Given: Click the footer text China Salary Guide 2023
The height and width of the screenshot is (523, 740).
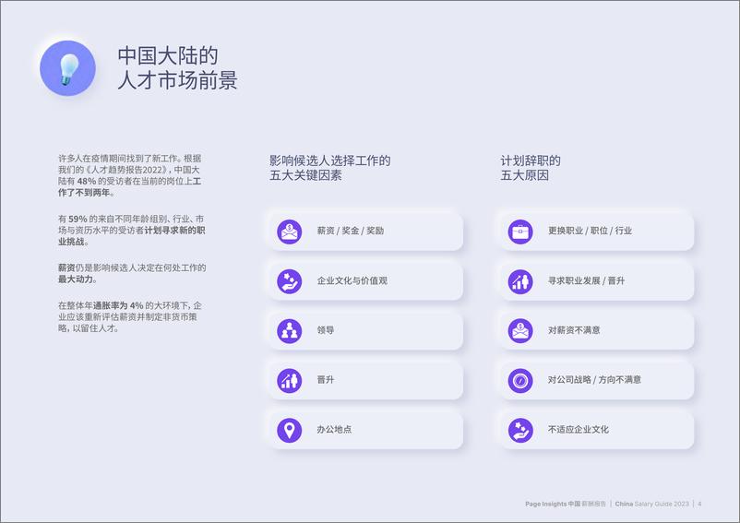Looking at the screenshot, I should pos(651,505).
